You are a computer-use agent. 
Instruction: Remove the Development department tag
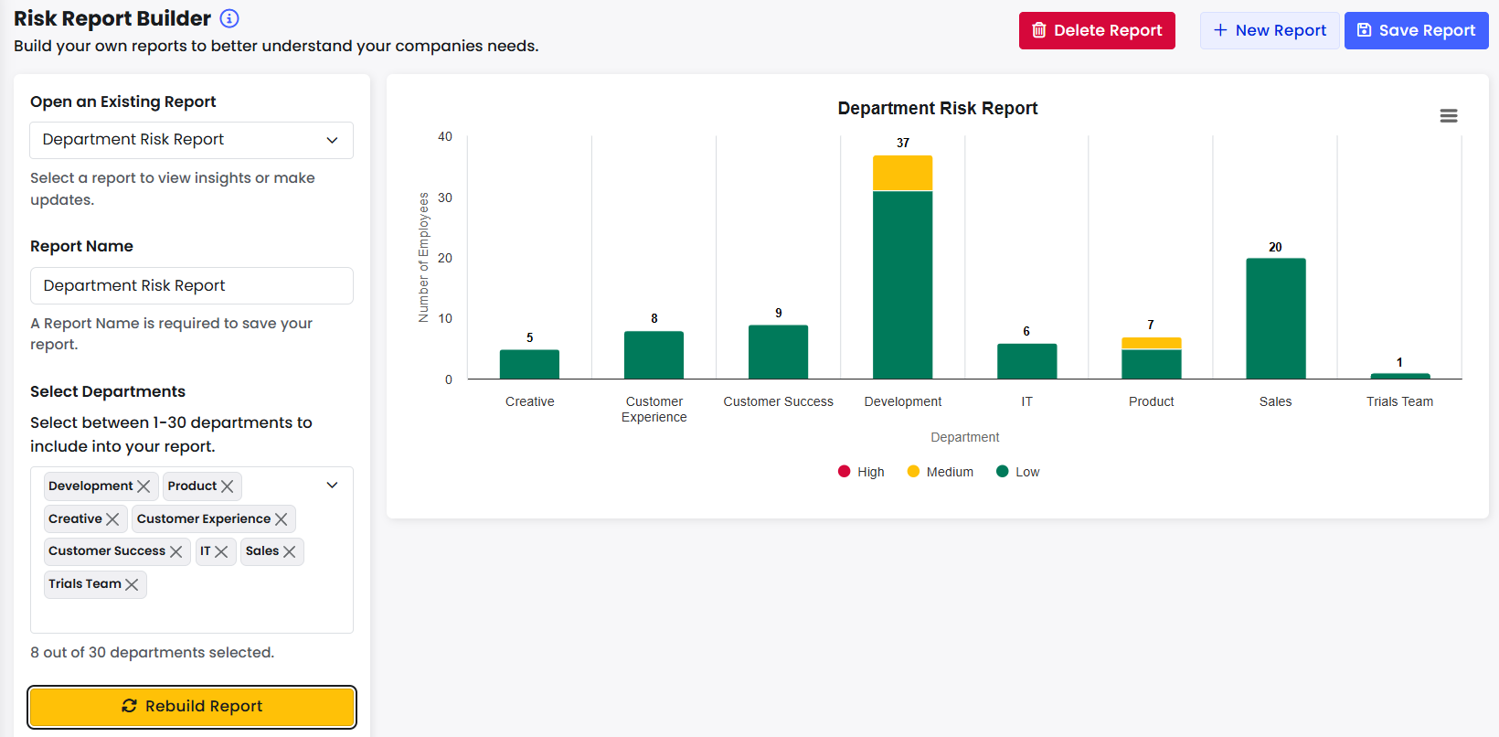point(144,486)
